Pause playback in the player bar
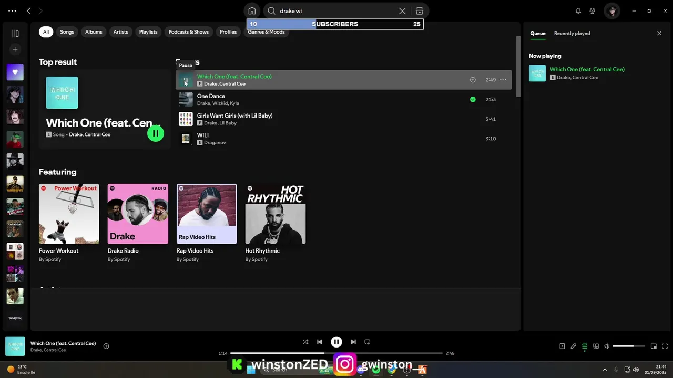The image size is (673, 378). tap(336, 342)
